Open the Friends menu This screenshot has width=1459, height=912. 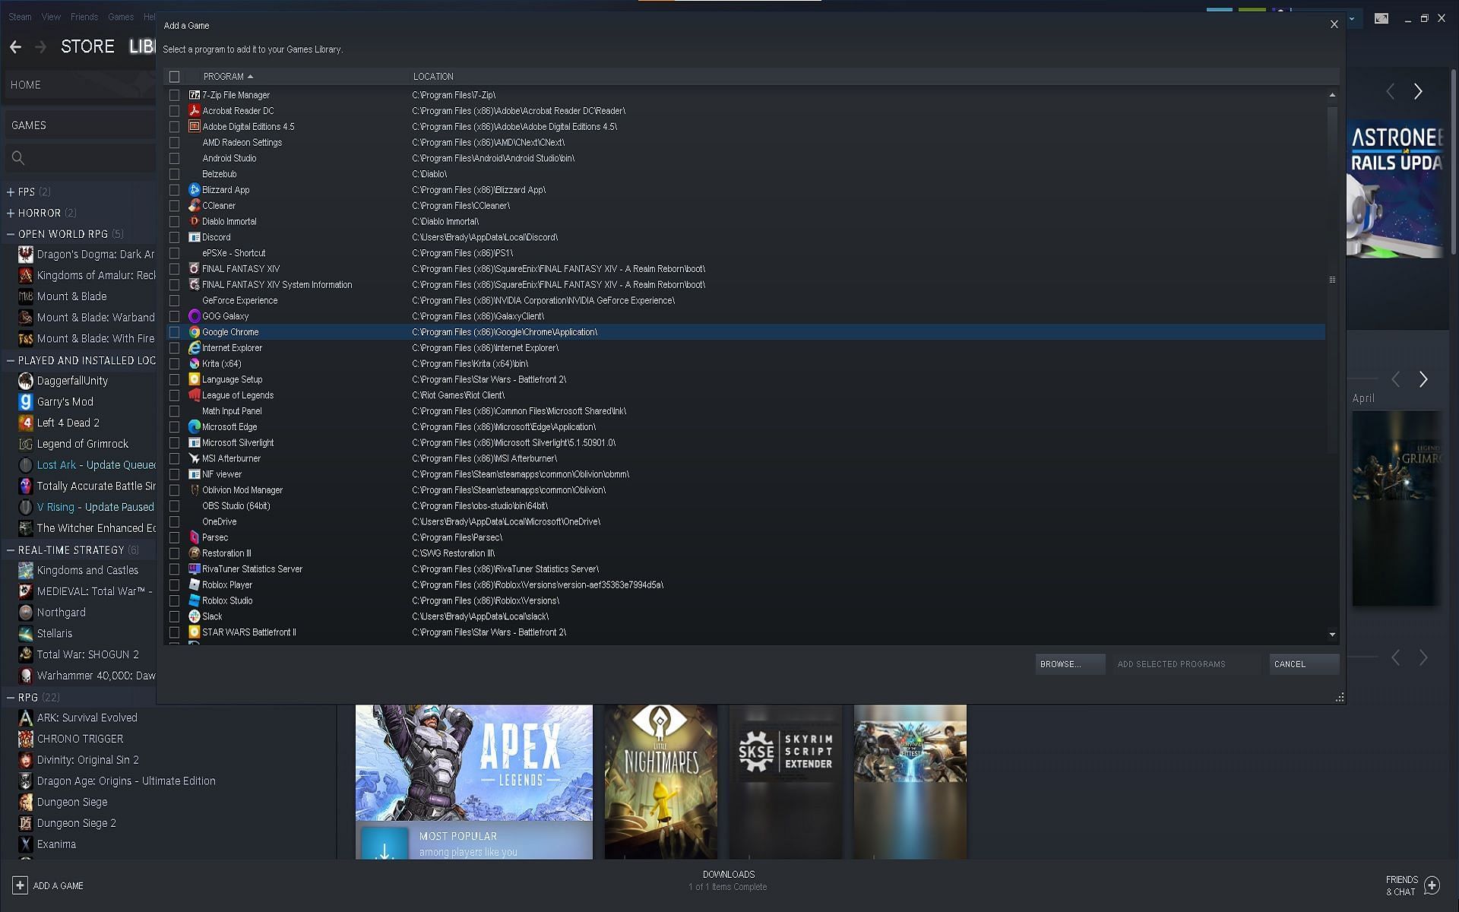pos(84,17)
